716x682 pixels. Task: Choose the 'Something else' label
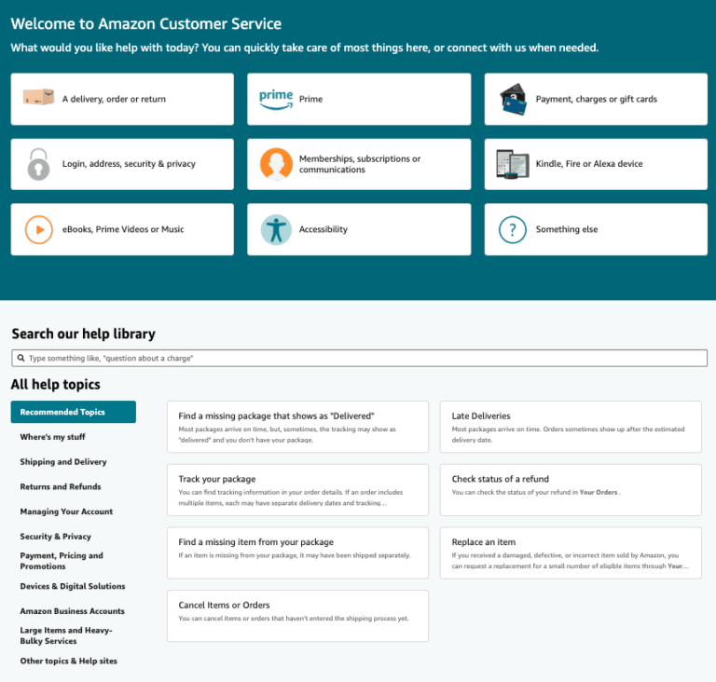[567, 229]
